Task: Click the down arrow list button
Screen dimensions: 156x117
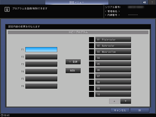Action: 126,101
